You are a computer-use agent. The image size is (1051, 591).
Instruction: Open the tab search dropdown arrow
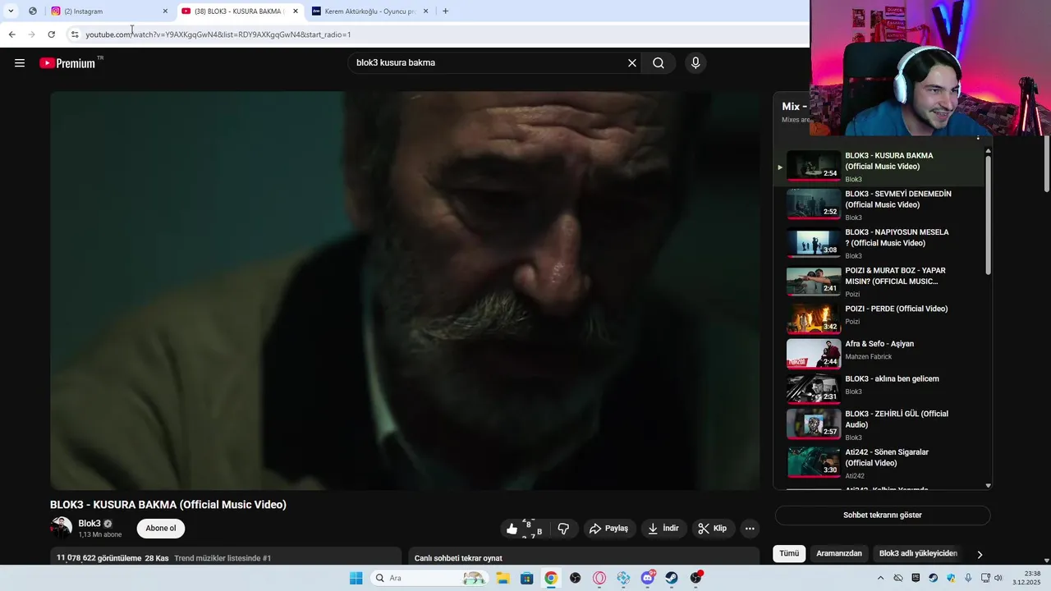(x=11, y=11)
